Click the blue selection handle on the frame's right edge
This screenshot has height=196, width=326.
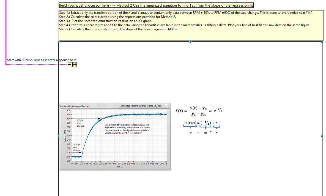pos(322,136)
